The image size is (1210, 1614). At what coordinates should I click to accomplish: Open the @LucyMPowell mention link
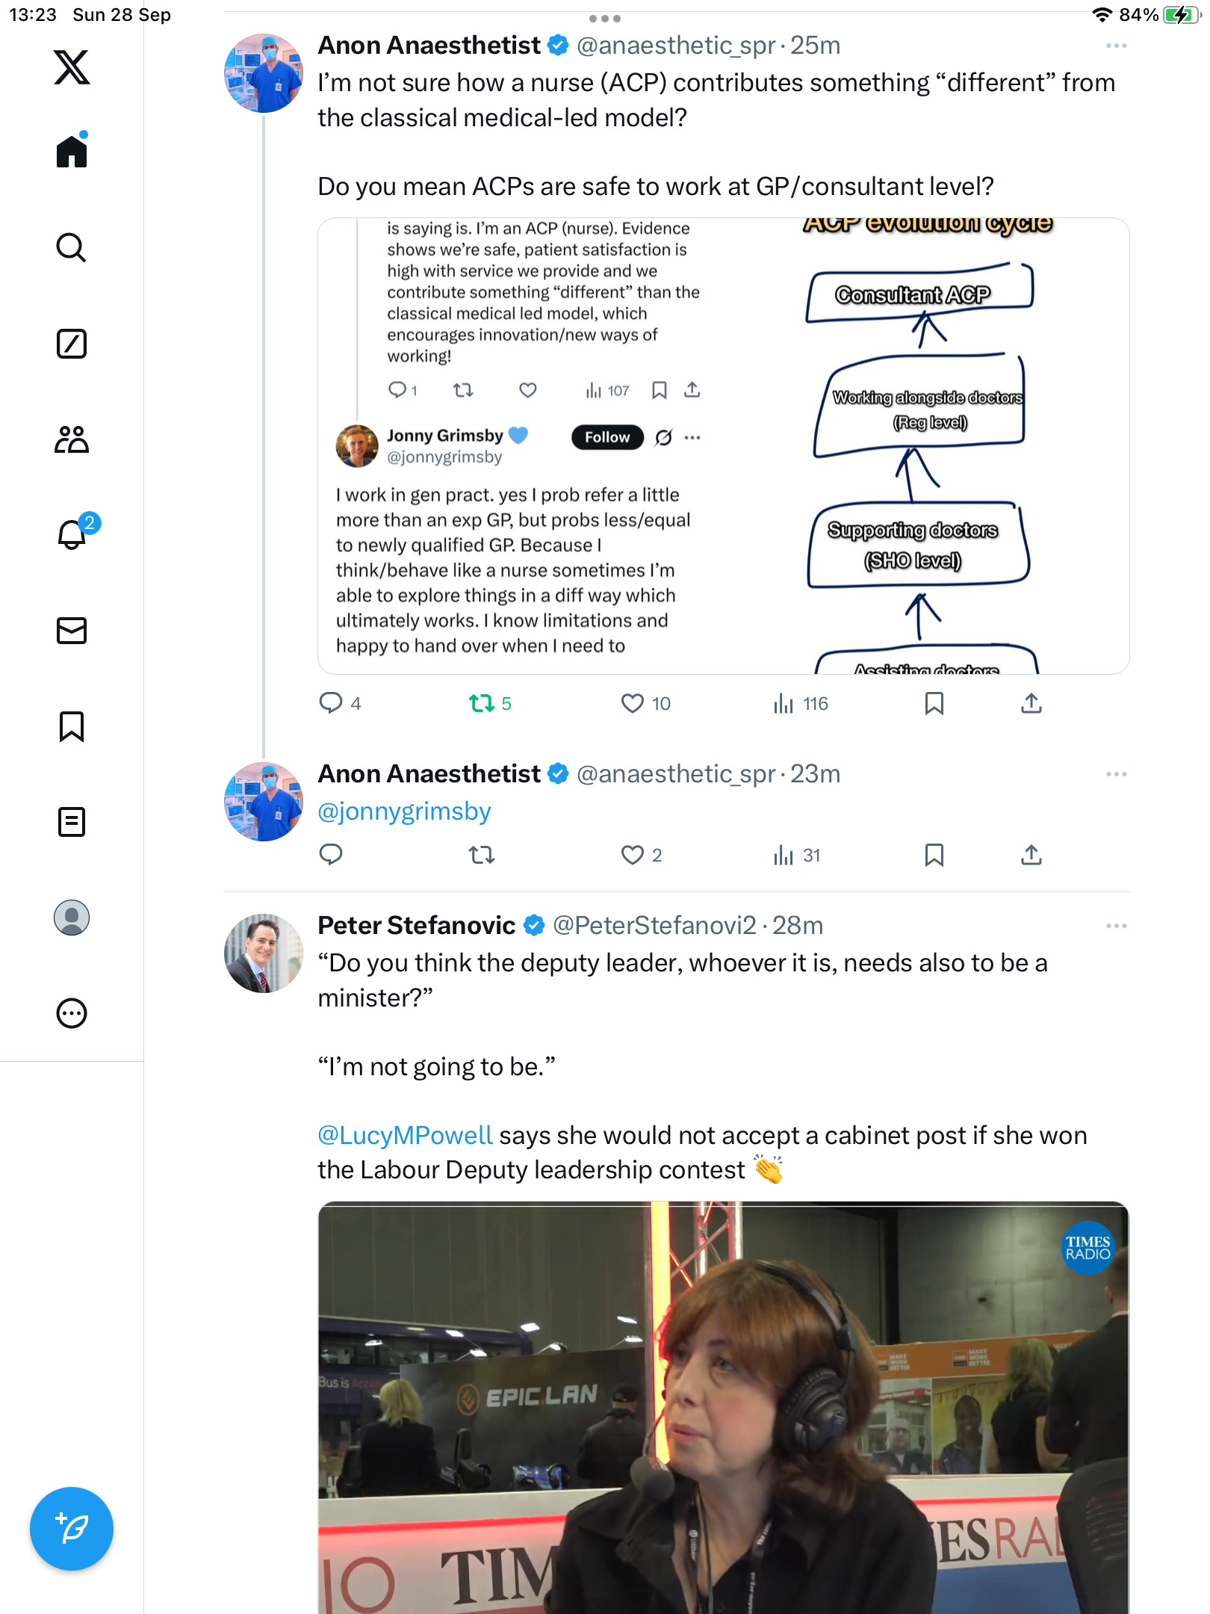pyautogui.click(x=405, y=1135)
